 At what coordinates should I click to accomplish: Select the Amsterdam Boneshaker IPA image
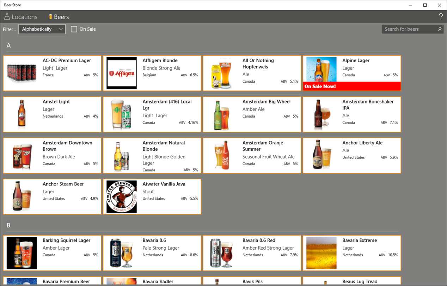321,114
